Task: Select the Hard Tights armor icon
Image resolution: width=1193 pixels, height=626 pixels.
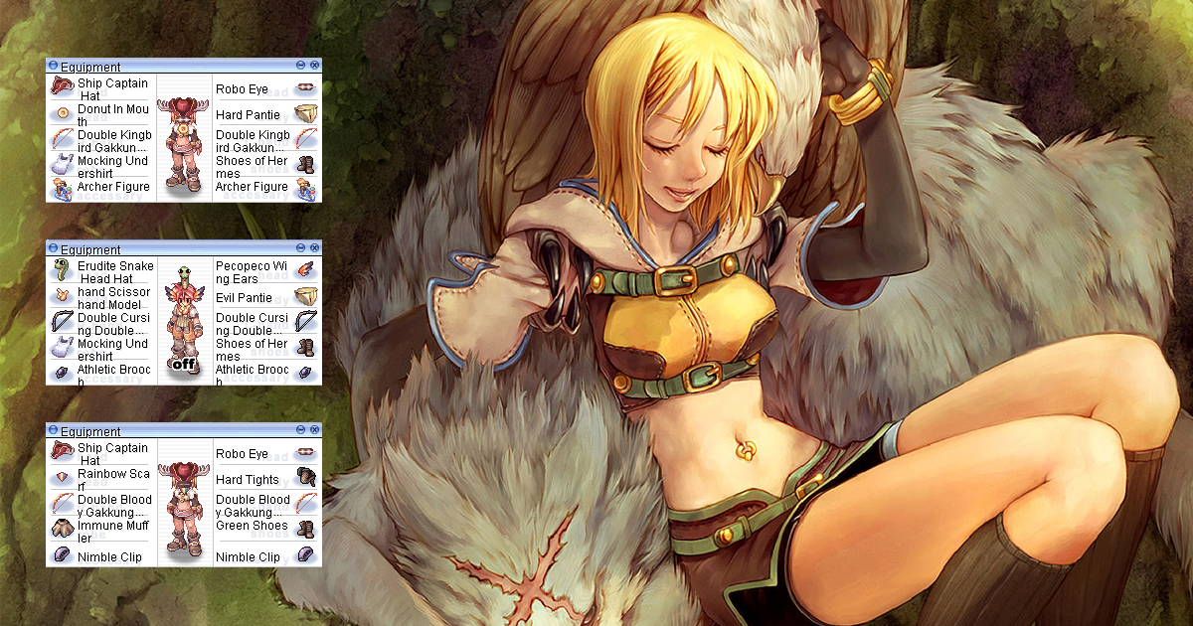Action: [x=305, y=478]
